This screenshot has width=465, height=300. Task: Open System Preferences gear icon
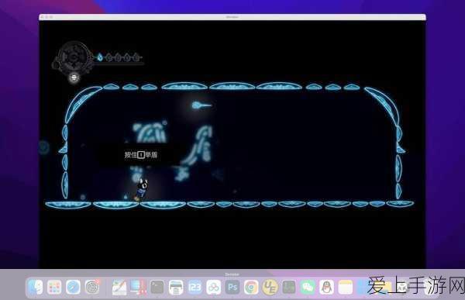[x=92, y=287]
